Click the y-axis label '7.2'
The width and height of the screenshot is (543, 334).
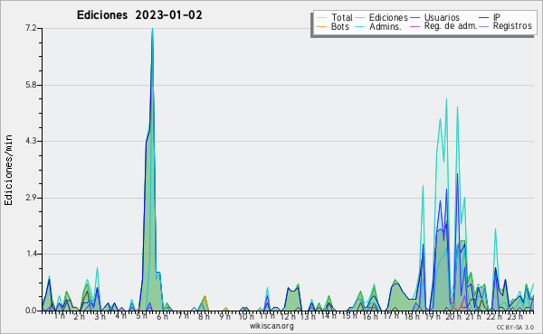coord(31,28)
